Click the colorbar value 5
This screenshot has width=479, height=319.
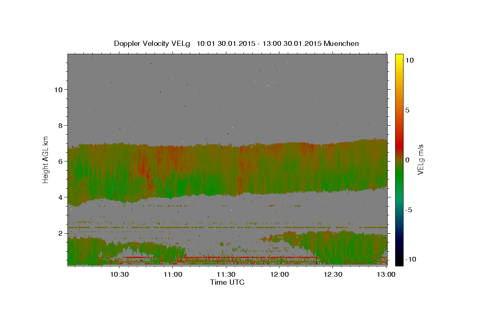coord(407,110)
